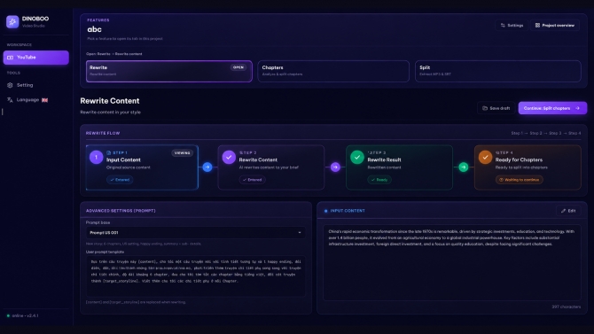The image size is (594, 334).
Task: Click the 397 characters counter
Action: (x=566, y=307)
